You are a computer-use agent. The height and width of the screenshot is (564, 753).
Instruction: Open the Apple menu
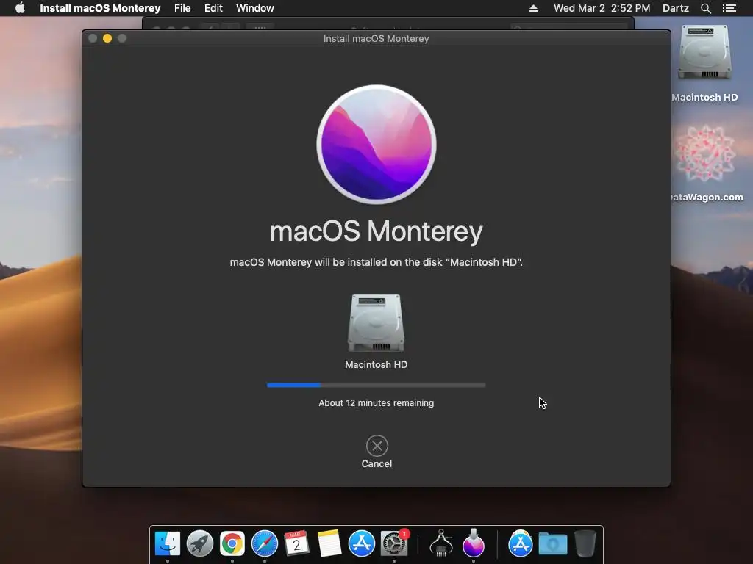pyautogui.click(x=20, y=8)
